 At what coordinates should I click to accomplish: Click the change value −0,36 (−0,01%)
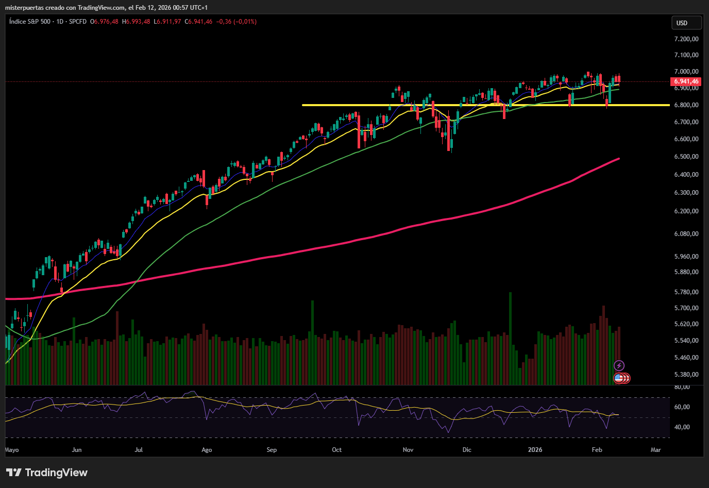236,22
